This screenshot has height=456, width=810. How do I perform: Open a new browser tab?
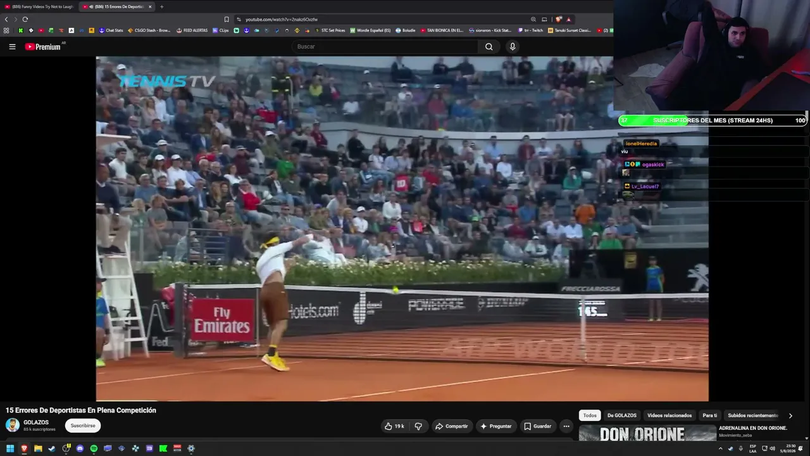[161, 6]
